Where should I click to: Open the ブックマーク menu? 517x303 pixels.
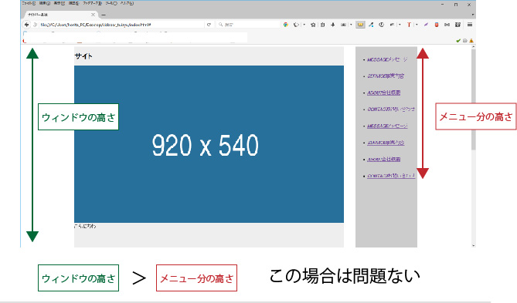pyautogui.click(x=92, y=3)
